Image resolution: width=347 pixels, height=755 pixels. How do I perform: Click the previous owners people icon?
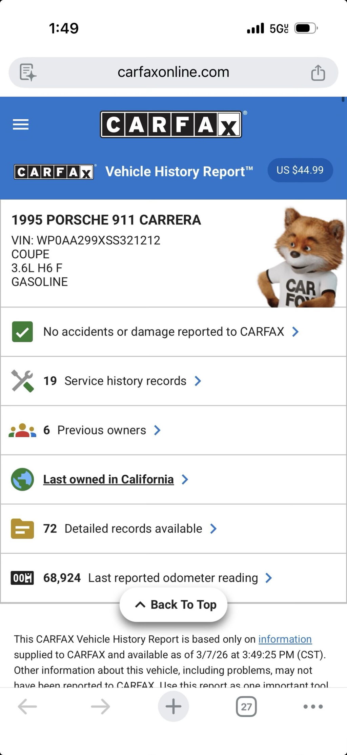pos(22,430)
